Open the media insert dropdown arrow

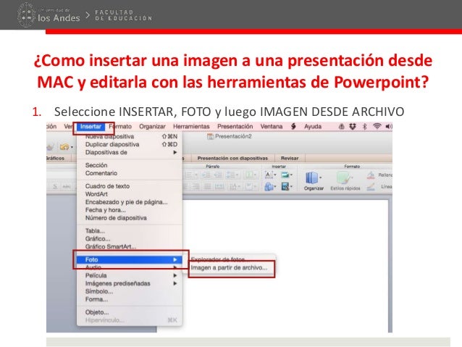tap(291, 187)
